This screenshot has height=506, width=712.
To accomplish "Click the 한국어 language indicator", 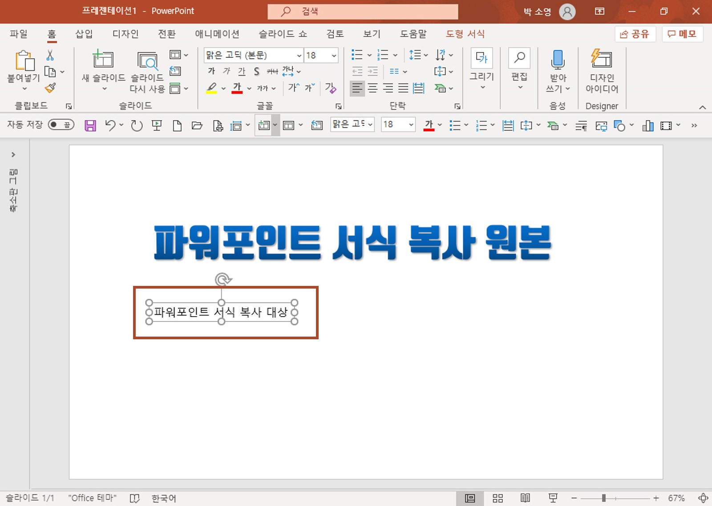I will tap(164, 498).
